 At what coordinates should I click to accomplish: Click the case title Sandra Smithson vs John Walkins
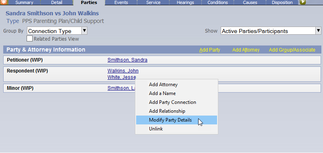point(52,13)
